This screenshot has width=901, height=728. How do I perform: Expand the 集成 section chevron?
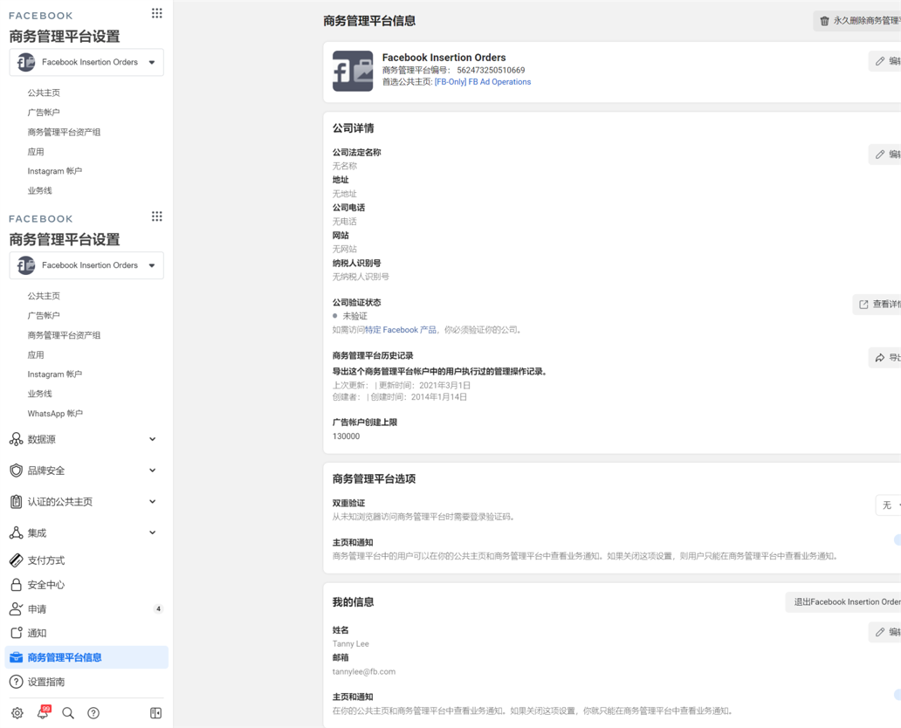[152, 532]
